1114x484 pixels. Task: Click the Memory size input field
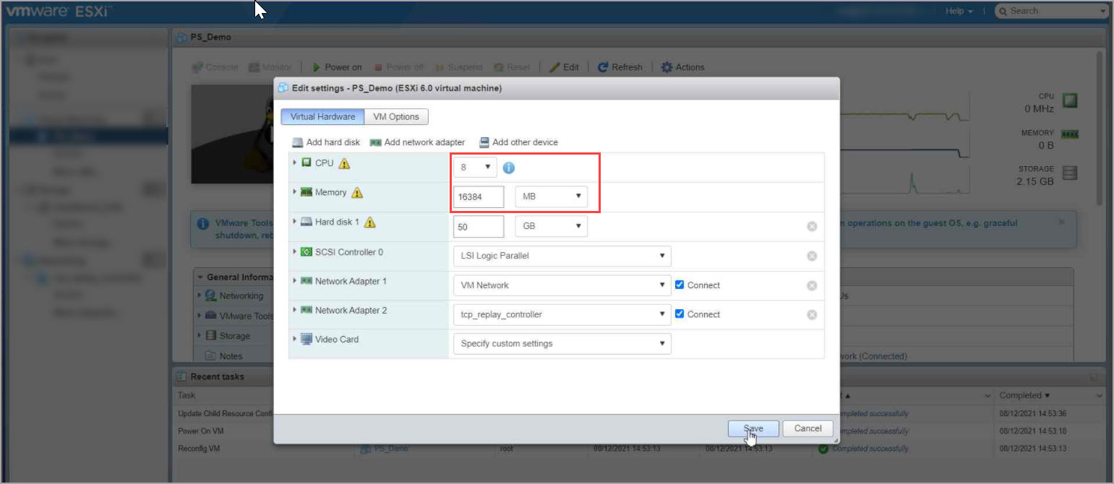click(x=479, y=196)
